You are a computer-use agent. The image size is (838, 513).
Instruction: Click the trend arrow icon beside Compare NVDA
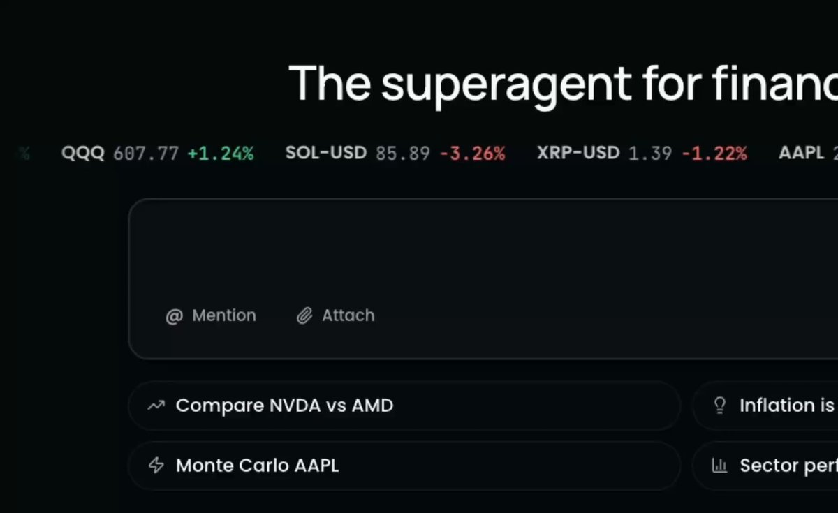click(156, 406)
